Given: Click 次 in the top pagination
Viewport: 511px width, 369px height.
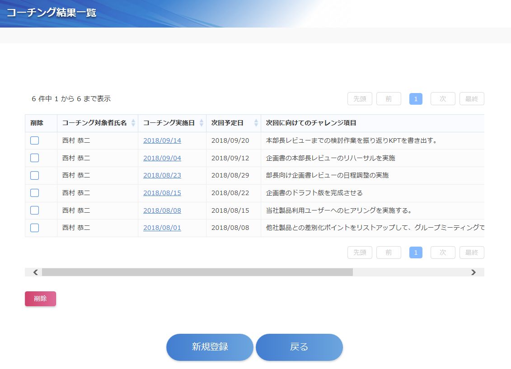Looking at the screenshot, I should coord(443,99).
